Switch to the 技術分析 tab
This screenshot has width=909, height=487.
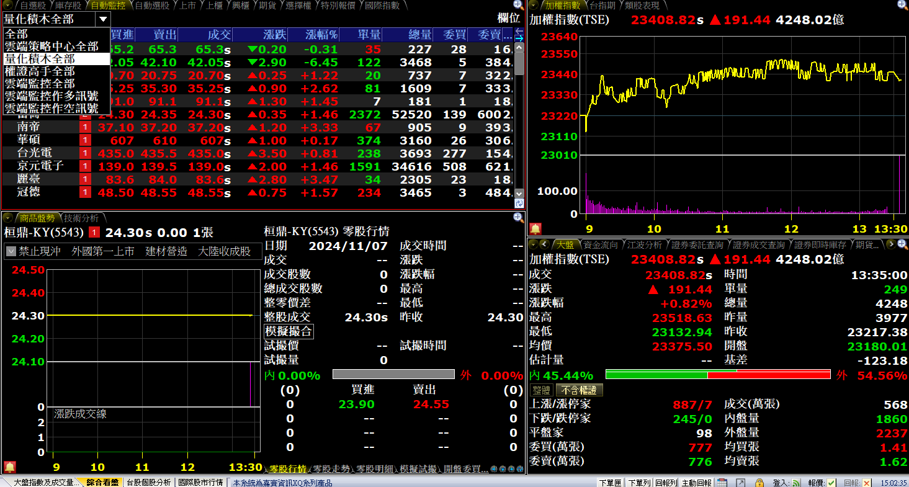(81, 218)
